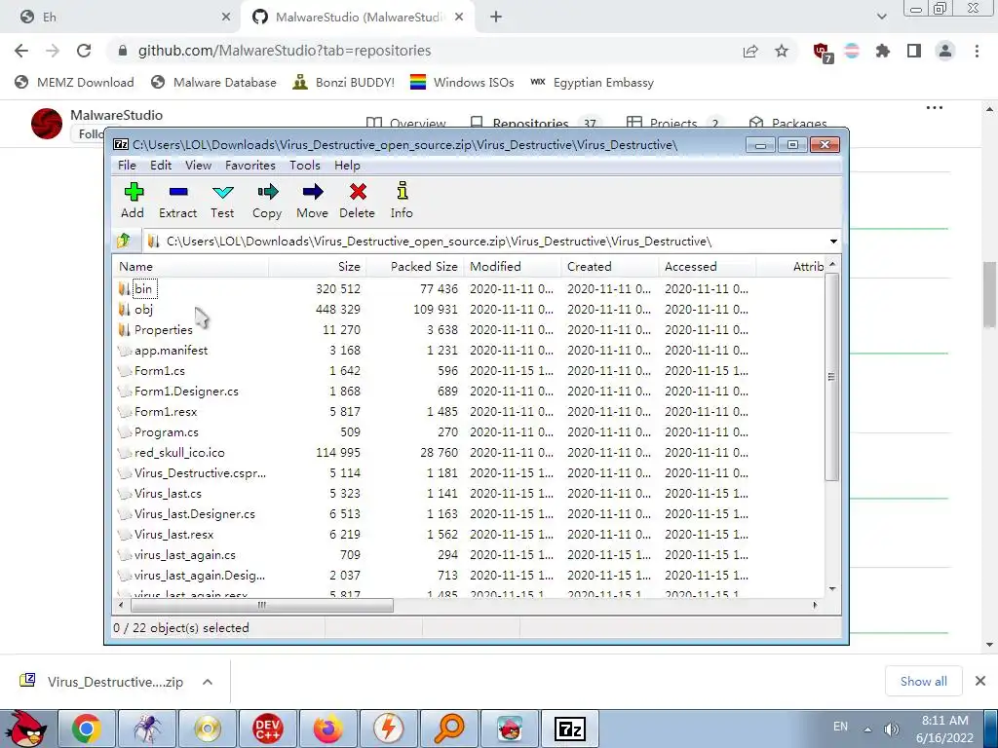Select Form1.resx file

pos(166,412)
